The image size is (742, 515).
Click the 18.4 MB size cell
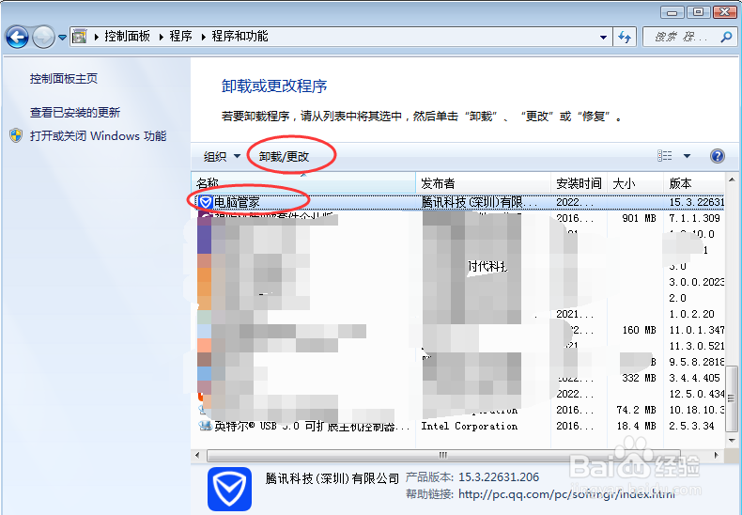(636, 426)
